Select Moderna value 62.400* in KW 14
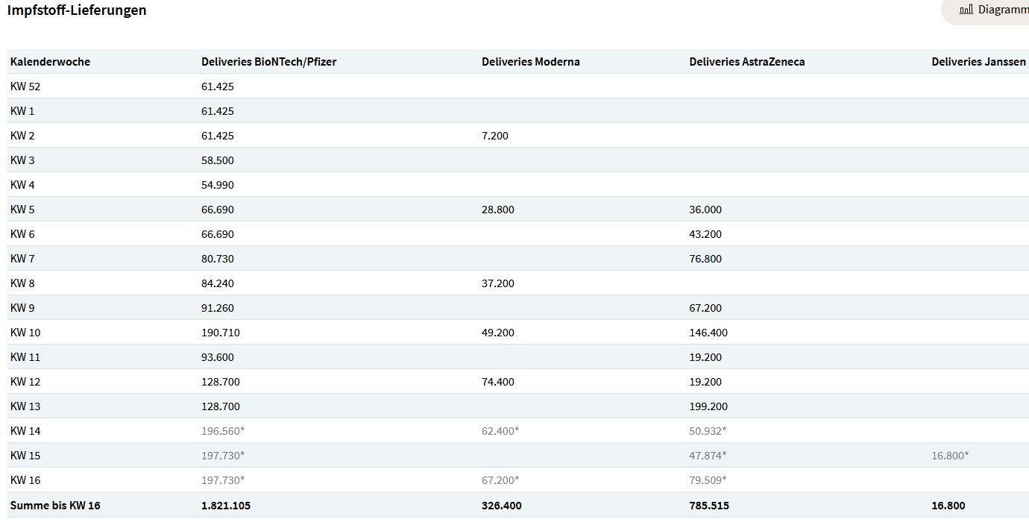The width and height of the screenshot is (1029, 522). [x=500, y=431]
